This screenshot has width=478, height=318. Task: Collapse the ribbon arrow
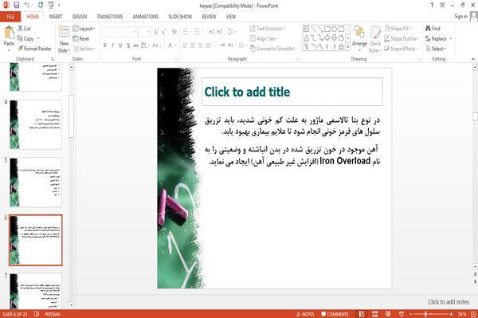pos(473,59)
